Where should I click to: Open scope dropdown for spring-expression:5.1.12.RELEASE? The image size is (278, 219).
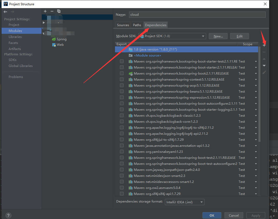tap(256, 98)
